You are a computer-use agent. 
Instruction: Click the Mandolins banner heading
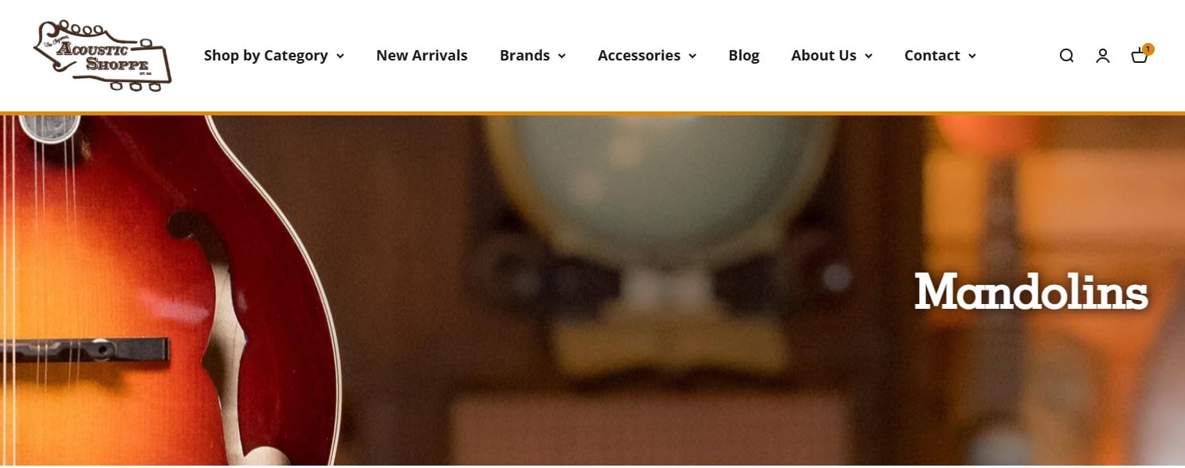click(x=1031, y=292)
